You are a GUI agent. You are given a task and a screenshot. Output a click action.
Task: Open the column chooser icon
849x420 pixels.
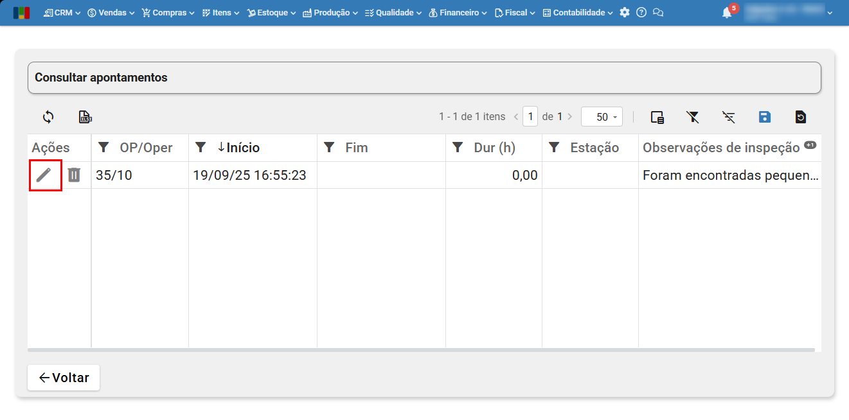[x=657, y=117]
